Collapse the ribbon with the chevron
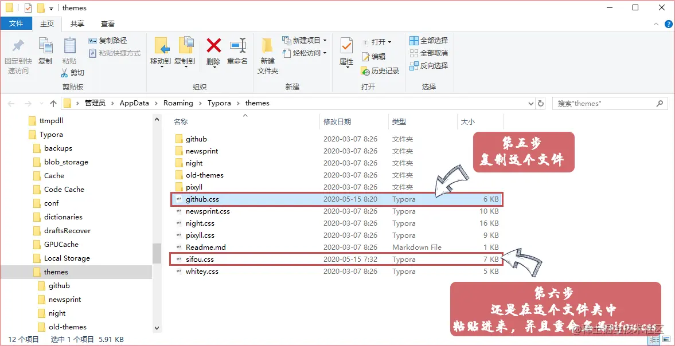675x346 pixels. tap(655, 24)
